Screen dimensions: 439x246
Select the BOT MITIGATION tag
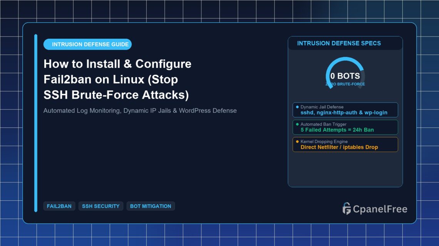pyautogui.click(x=151, y=206)
